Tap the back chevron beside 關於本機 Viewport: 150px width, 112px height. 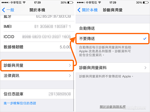coord(79,10)
